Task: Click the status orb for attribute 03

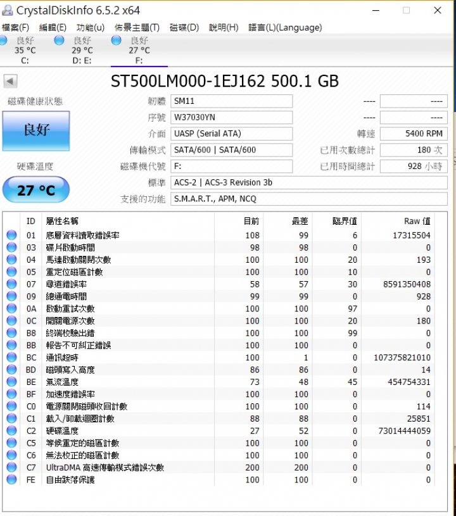Action: tap(11, 247)
